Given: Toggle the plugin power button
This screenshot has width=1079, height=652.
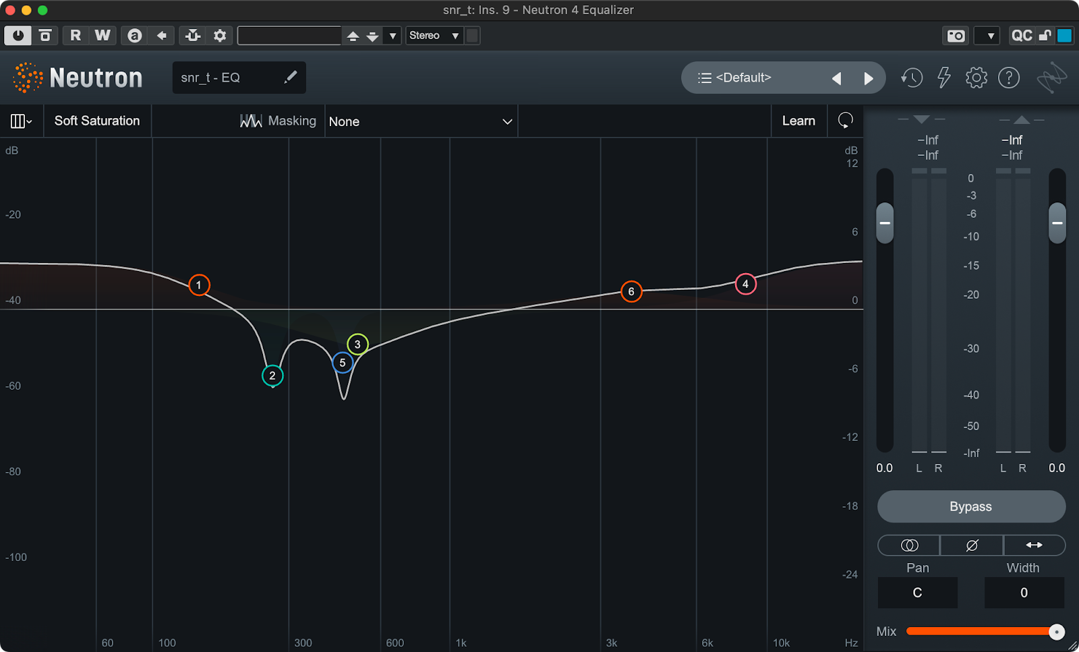Looking at the screenshot, I should click(18, 36).
